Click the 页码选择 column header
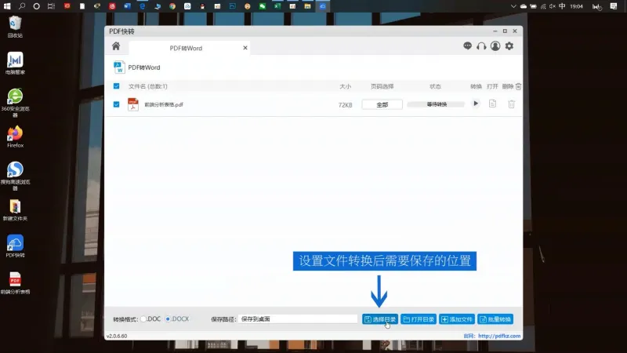 coord(382,86)
